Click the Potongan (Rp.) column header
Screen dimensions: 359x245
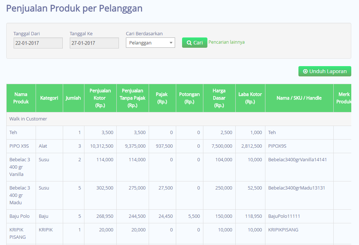[189, 98]
